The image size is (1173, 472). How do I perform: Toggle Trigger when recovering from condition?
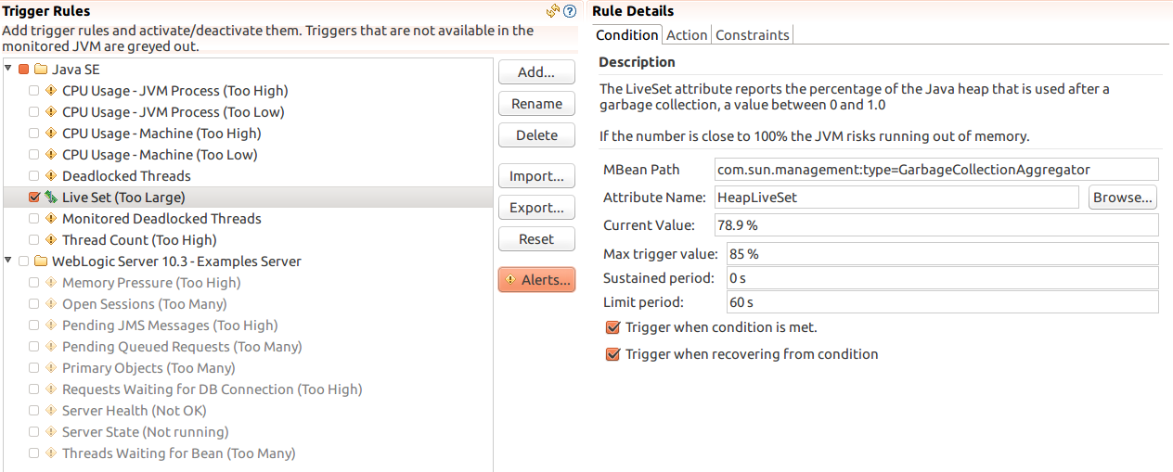pos(612,354)
